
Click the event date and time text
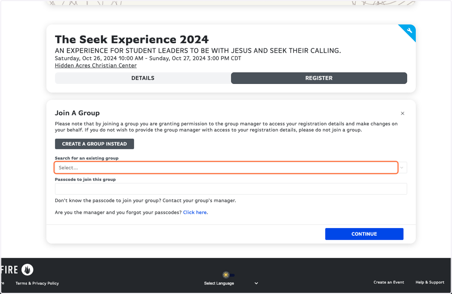[x=148, y=58]
